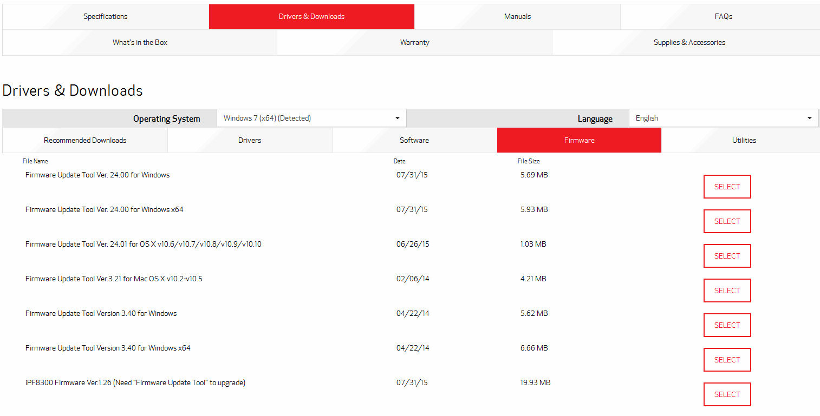Image resolution: width=820 pixels, height=416 pixels.
Task: Open the Drivers section
Action: point(250,140)
